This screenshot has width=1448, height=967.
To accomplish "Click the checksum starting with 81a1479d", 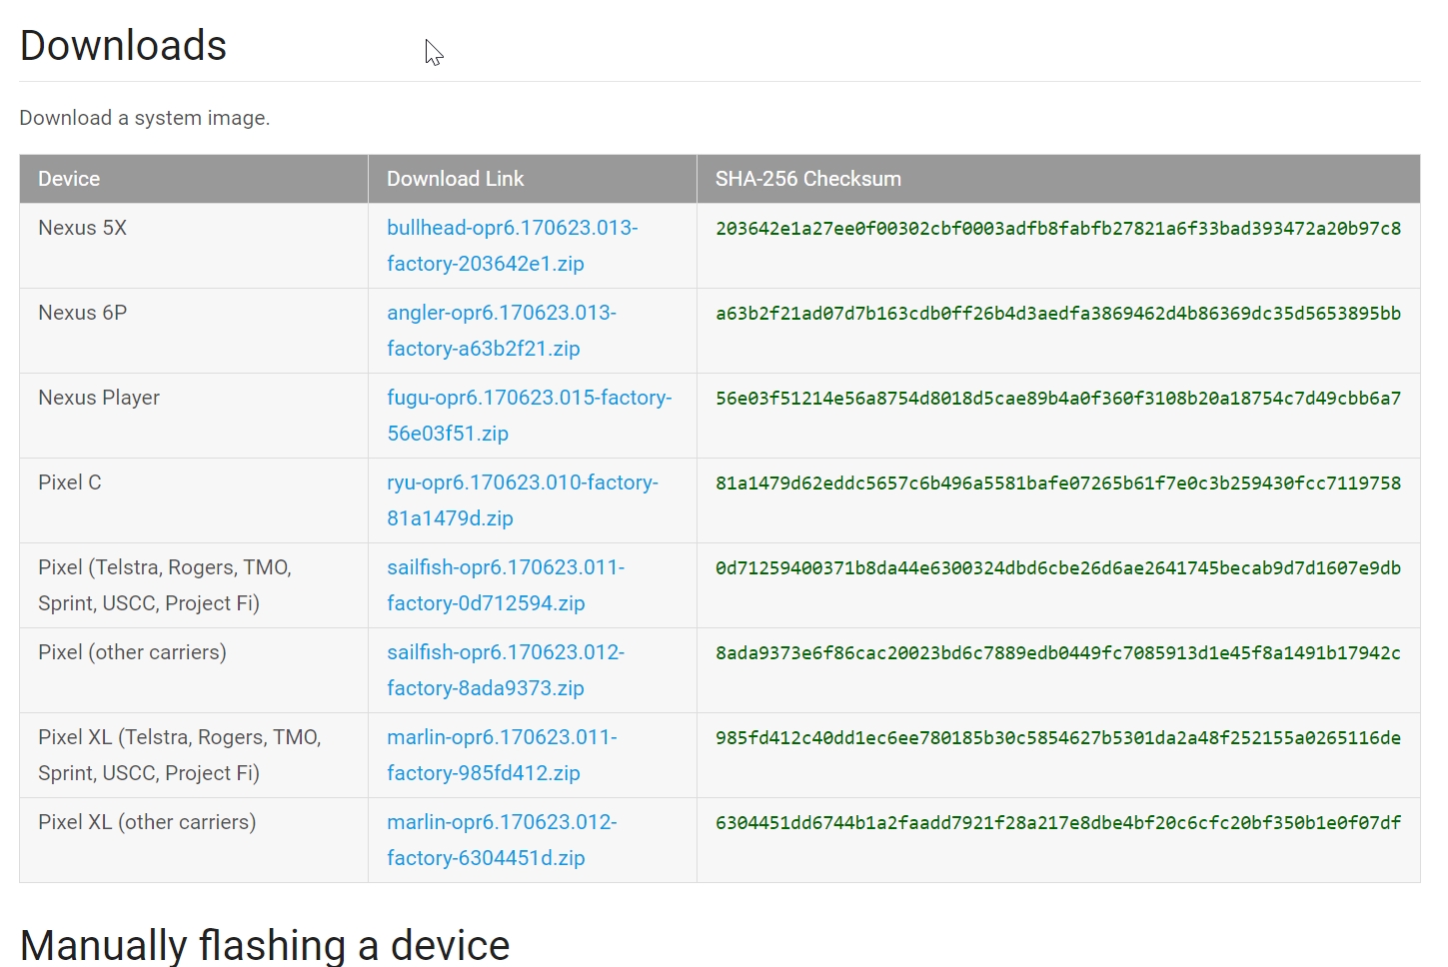I will click(1058, 483).
